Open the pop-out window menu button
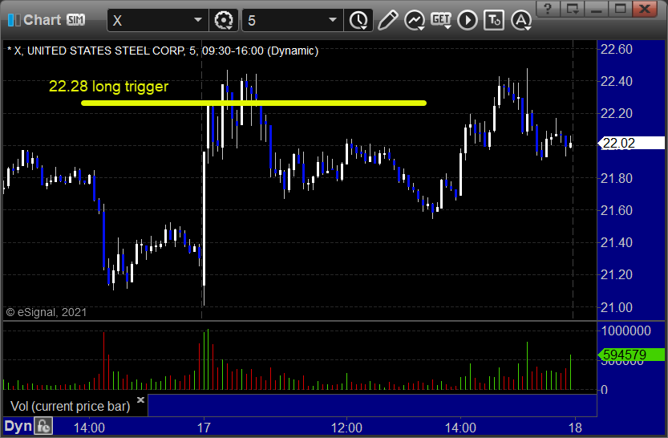The image size is (668, 438). (x=572, y=9)
